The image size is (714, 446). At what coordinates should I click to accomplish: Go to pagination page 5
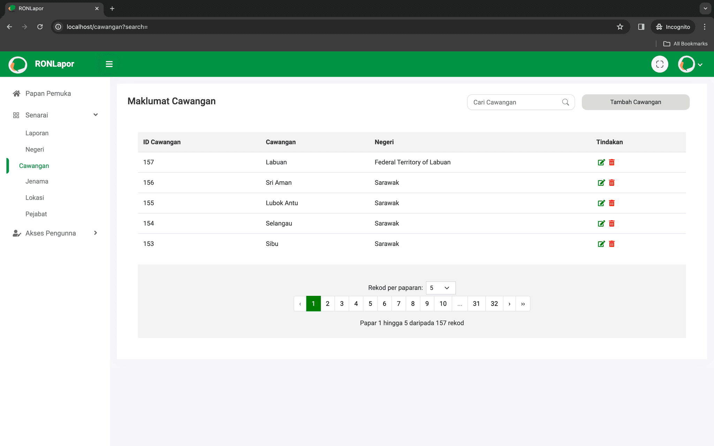click(370, 304)
